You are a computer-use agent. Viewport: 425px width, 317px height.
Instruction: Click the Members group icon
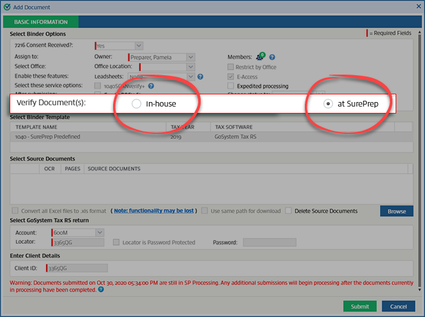[260, 57]
